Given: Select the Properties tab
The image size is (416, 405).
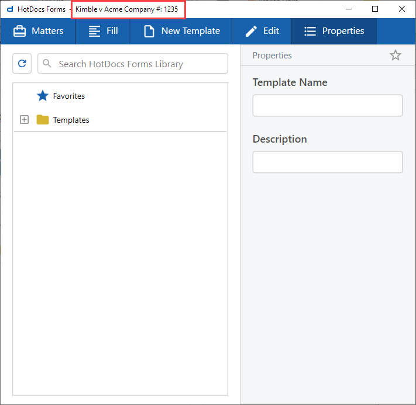Looking at the screenshot, I should point(334,31).
